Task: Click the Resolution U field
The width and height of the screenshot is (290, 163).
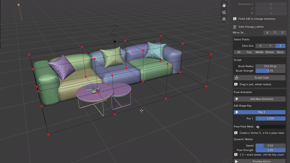Action: pos(271,4)
